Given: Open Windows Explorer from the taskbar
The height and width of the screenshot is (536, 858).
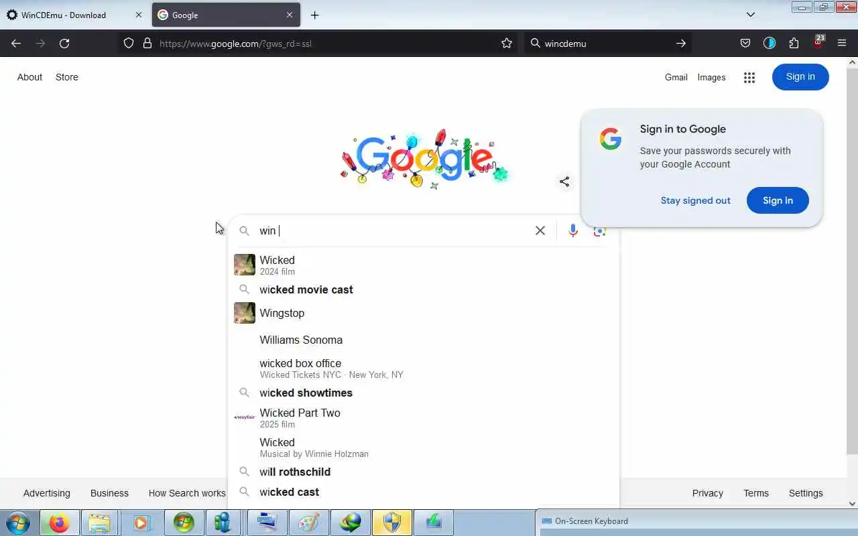Looking at the screenshot, I should (x=99, y=523).
